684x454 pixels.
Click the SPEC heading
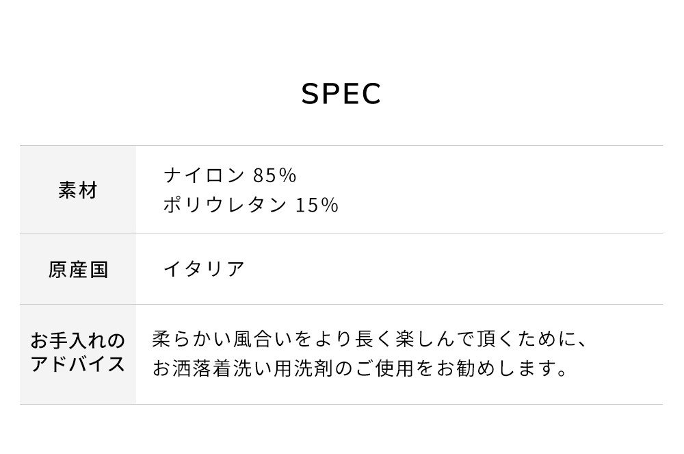[x=341, y=94]
